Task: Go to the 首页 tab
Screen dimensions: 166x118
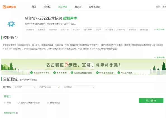Action: coord(34,6)
